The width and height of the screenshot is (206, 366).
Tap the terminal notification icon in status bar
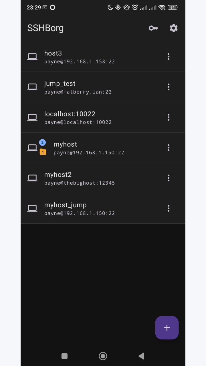45,8
